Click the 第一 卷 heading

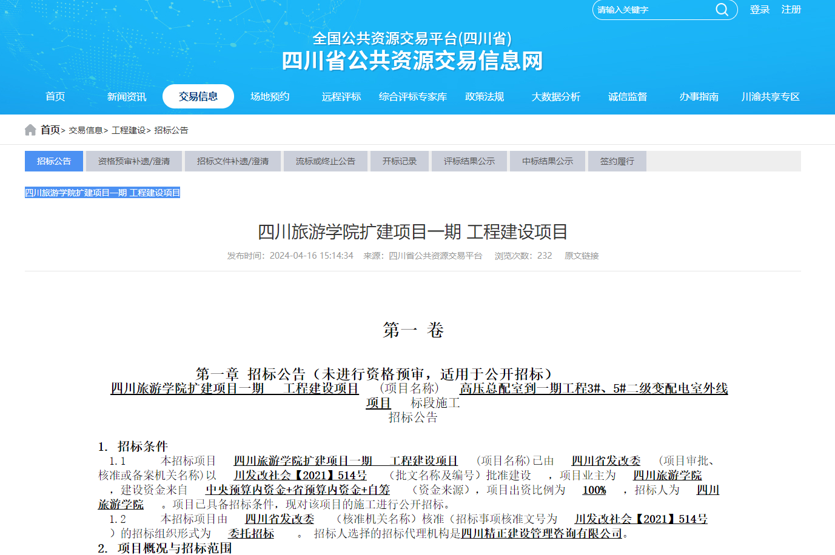pyautogui.click(x=413, y=330)
